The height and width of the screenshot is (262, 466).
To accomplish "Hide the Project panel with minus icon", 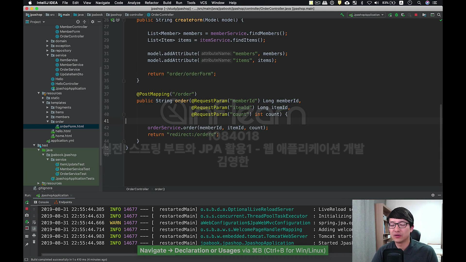I will coord(99,22).
